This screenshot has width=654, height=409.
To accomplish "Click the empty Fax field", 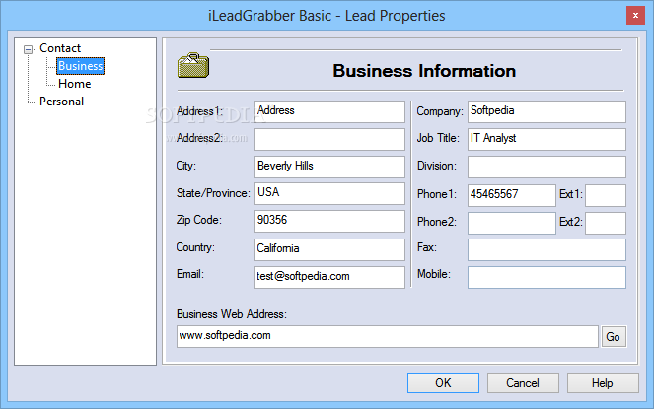I will [546, 249].
